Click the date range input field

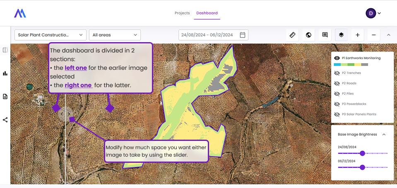click(213, 35)
